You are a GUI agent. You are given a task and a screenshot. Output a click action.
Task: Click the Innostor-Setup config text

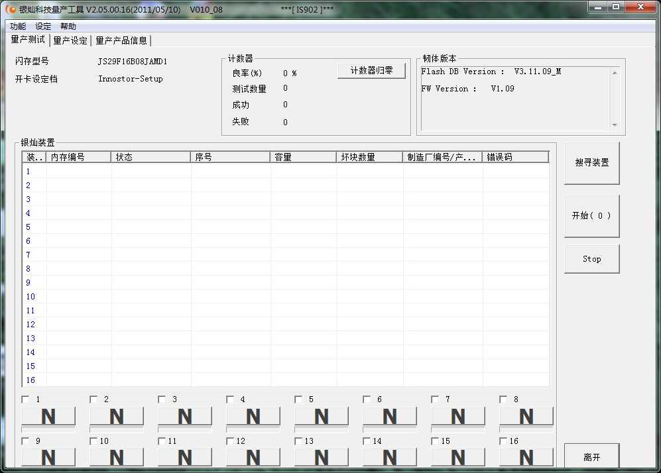[x=130, y=79]
